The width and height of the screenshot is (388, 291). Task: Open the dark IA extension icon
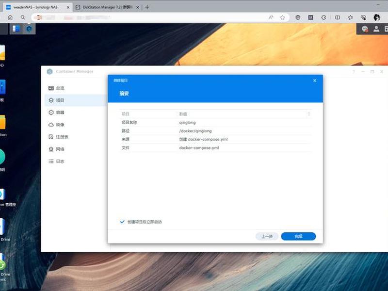310,17
